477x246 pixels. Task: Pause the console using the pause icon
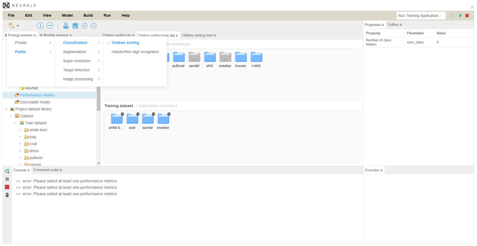click(x=7, y=179)
